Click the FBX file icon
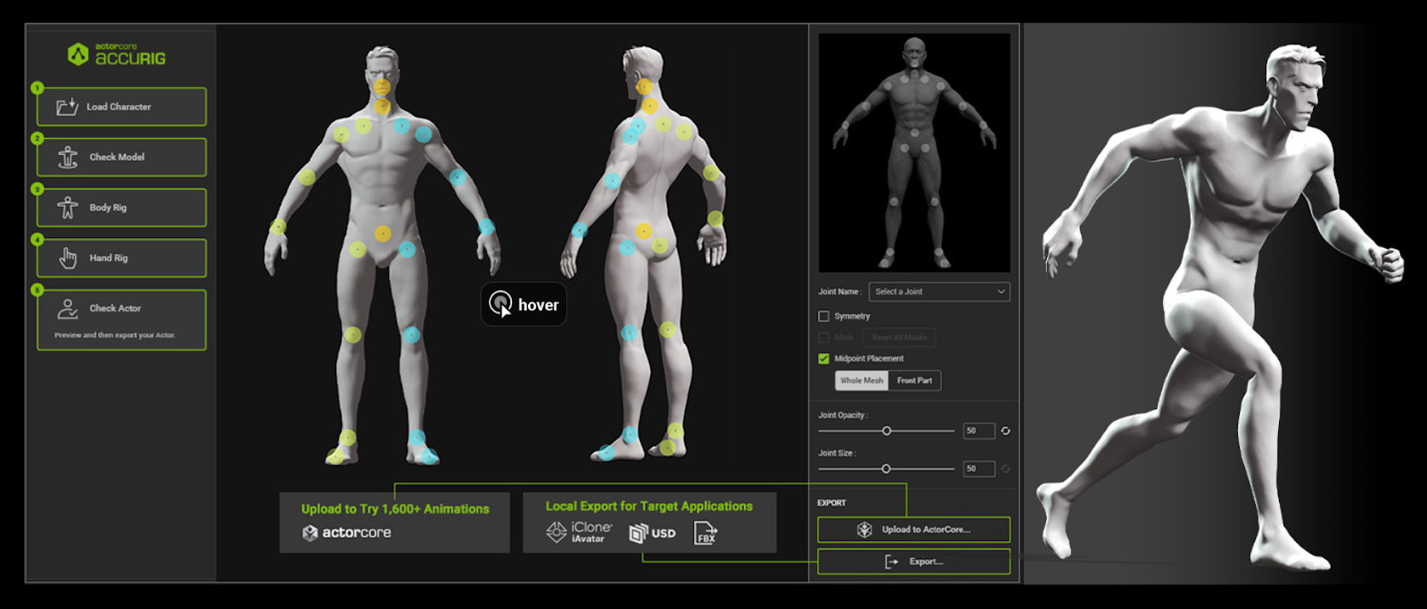 (x=705, y=533)
